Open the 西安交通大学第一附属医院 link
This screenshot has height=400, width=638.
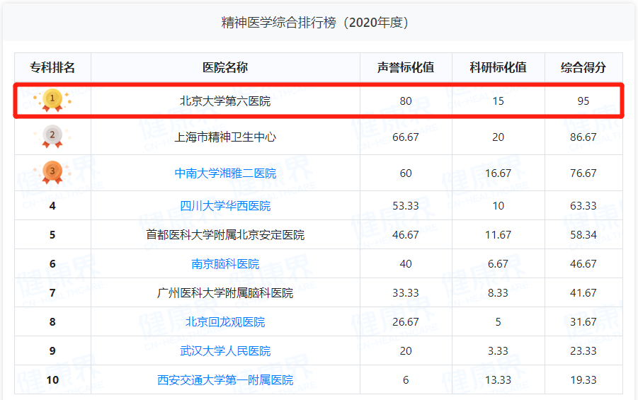[225, 380]
